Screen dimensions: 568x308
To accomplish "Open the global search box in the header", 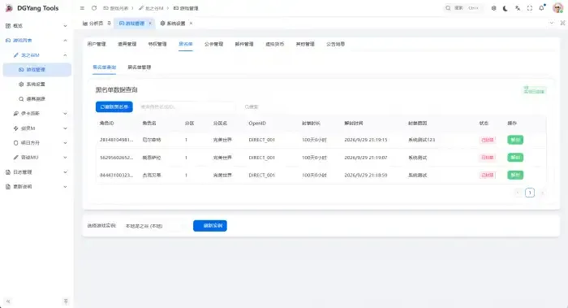I will click(x=463, y=8).
